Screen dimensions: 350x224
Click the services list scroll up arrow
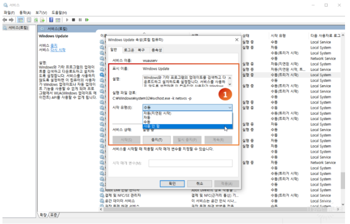(343, 35)
